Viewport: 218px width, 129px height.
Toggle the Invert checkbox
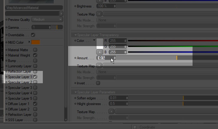(x=98, y=83)
